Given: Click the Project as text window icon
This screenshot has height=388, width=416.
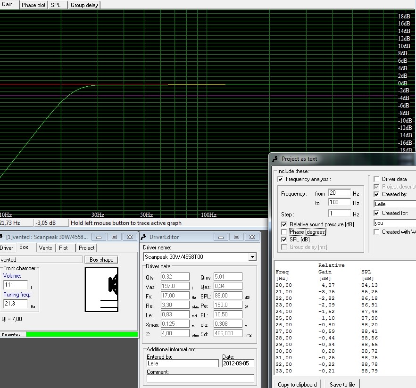Looking at the screenshot, I should click(x=275, y=159).
